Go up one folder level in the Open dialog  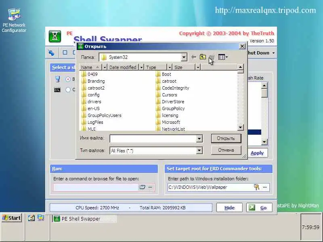(203, 57)
